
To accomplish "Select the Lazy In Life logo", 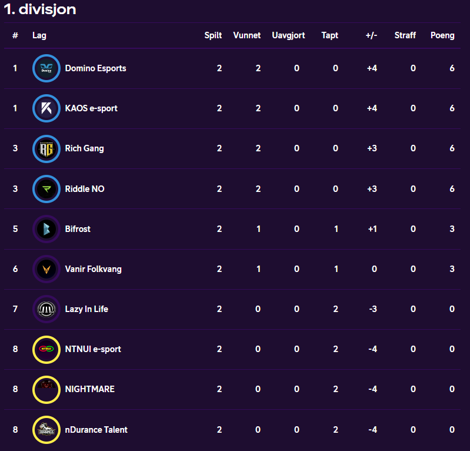I will pyautogui.click(x=46, y=309).
